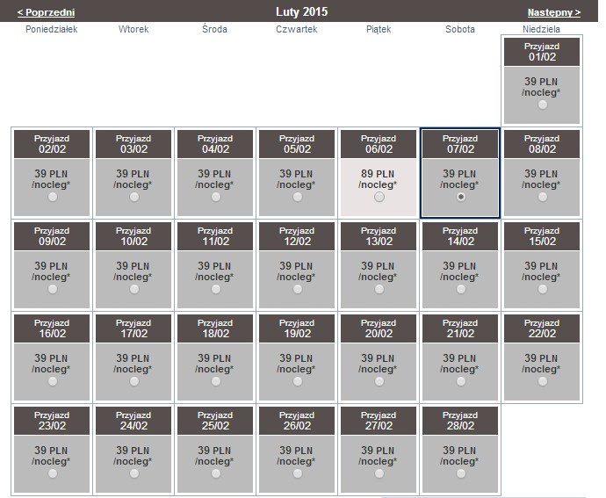Select radio button for 28/02 arrival

tap(461, 473)
